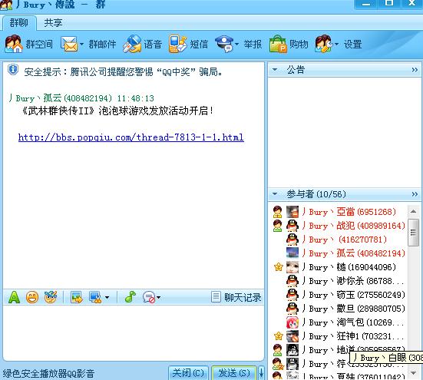Expand the 设置 dropdown arrow
This screenshot has height=380, width=423.
337,44
